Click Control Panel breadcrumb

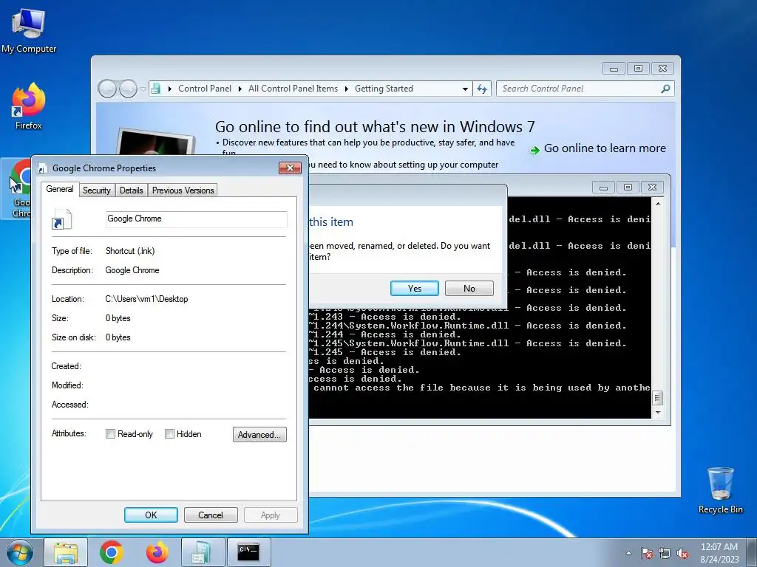coord(205,89)
